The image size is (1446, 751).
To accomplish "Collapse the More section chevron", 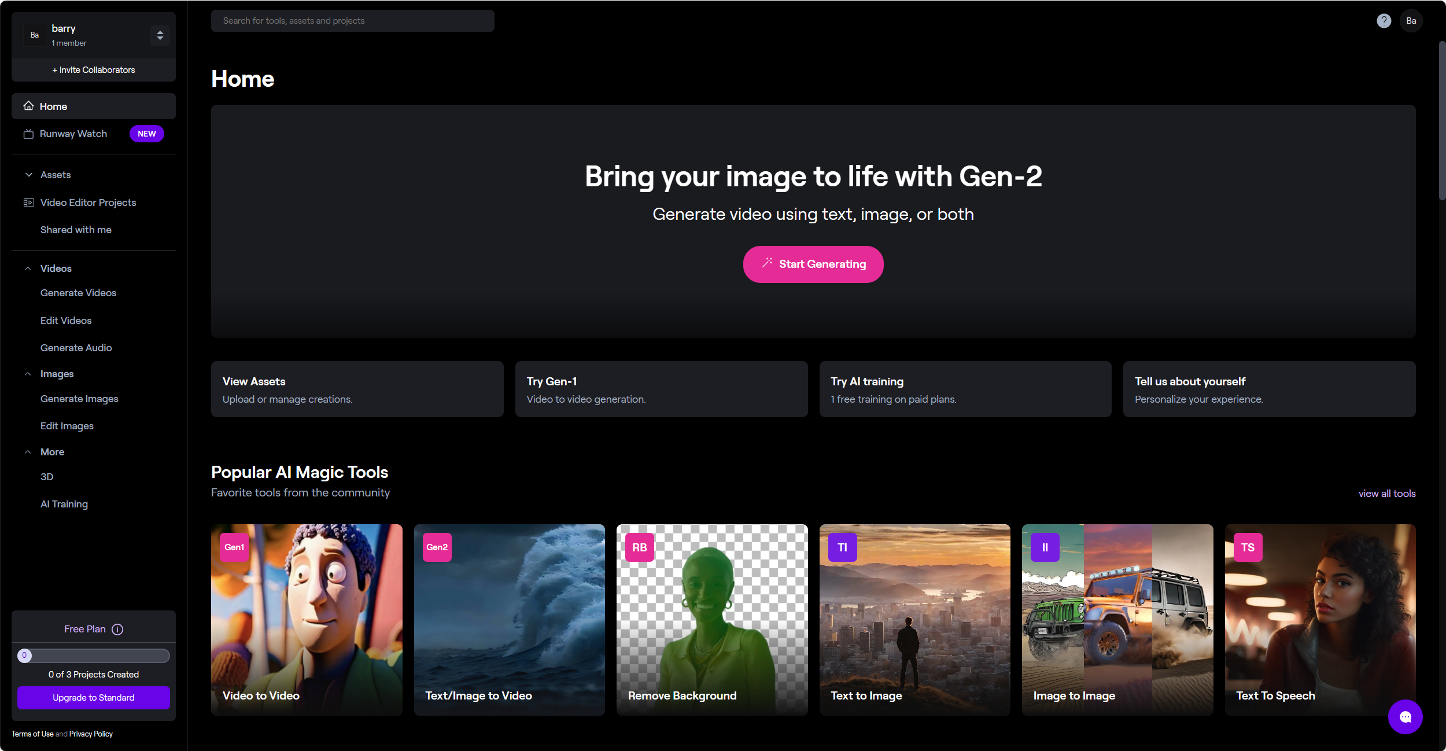I will coord(28,452).
